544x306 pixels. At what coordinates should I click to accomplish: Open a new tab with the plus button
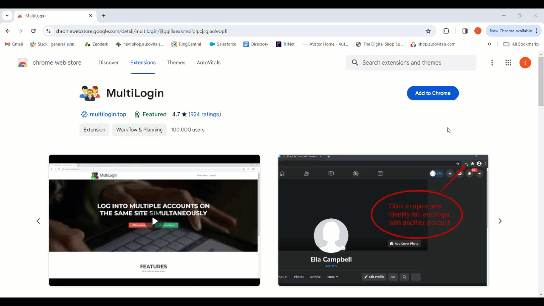tap(103, 16)
